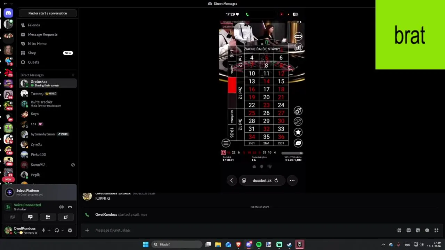
Task: Click doxxbet.sk address bar in stream
Action: click(262, 180)
